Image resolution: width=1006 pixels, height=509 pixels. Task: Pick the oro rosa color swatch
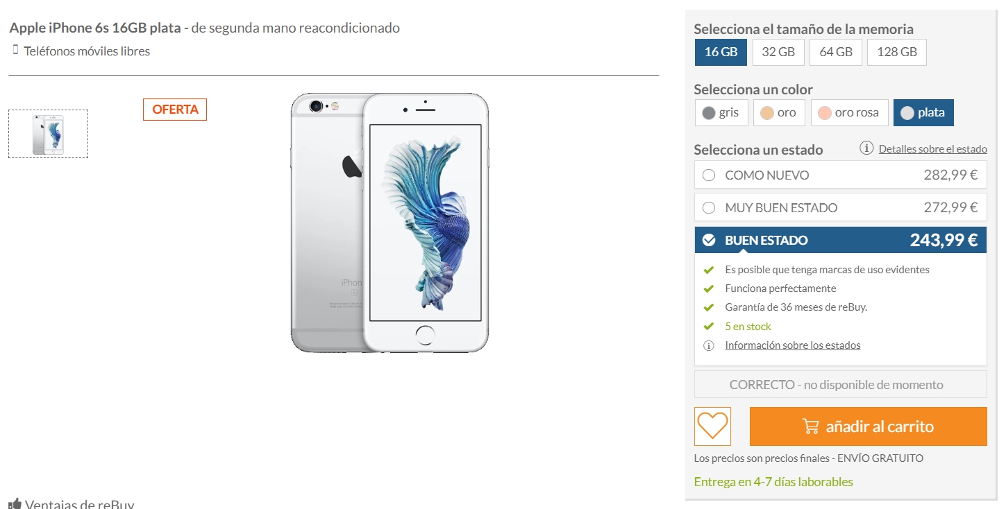pyautogui.click(x=850, y=112)
